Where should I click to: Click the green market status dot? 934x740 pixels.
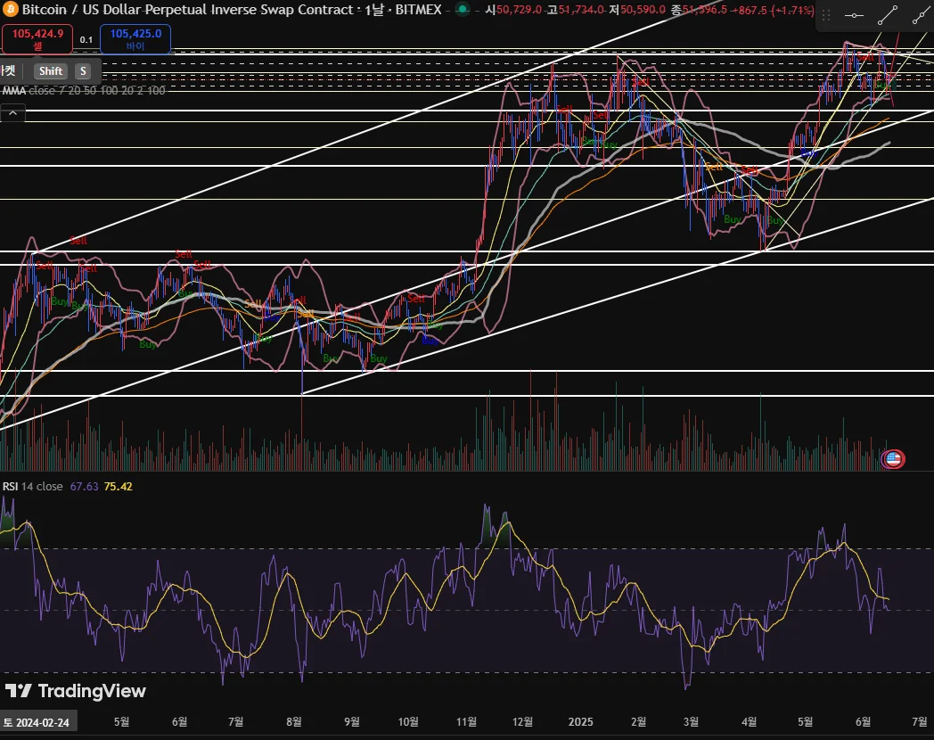[x=463, y=10]
